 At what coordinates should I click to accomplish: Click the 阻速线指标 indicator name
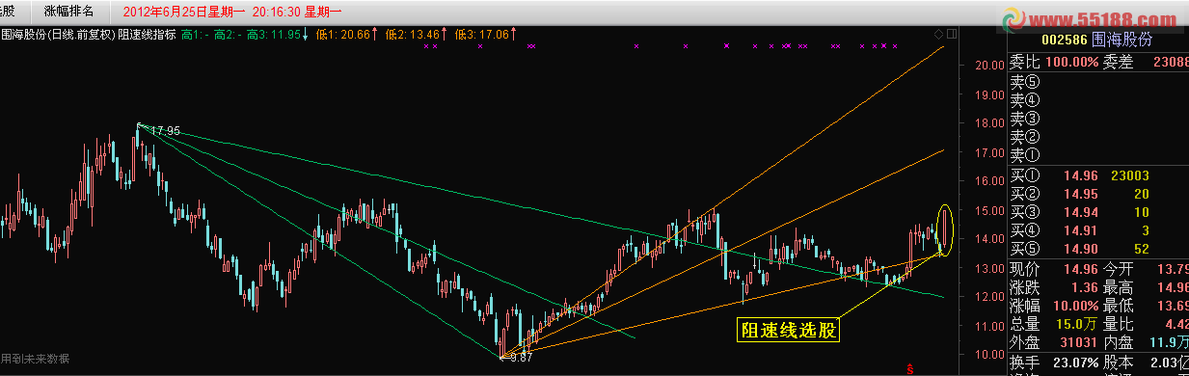tap(147, 35)
